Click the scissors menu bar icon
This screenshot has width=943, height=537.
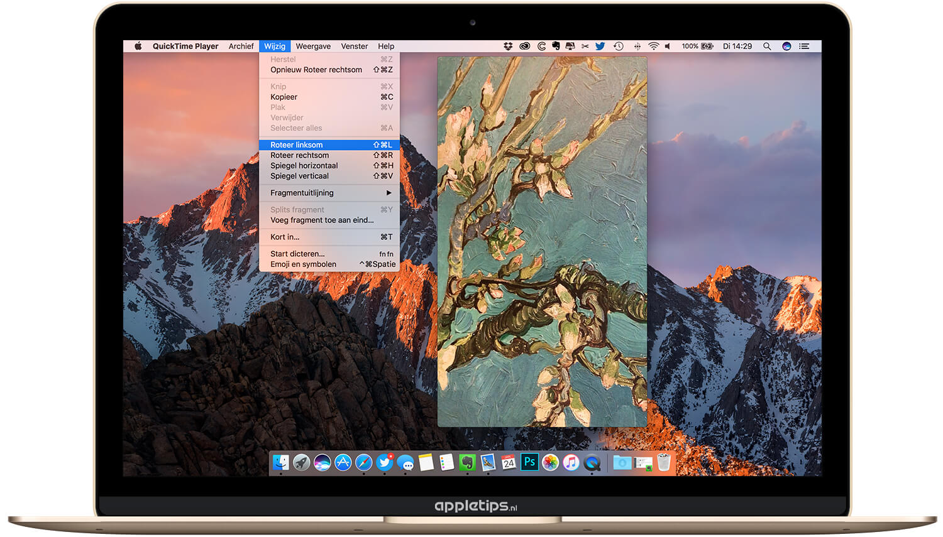[x=585, y=46]
